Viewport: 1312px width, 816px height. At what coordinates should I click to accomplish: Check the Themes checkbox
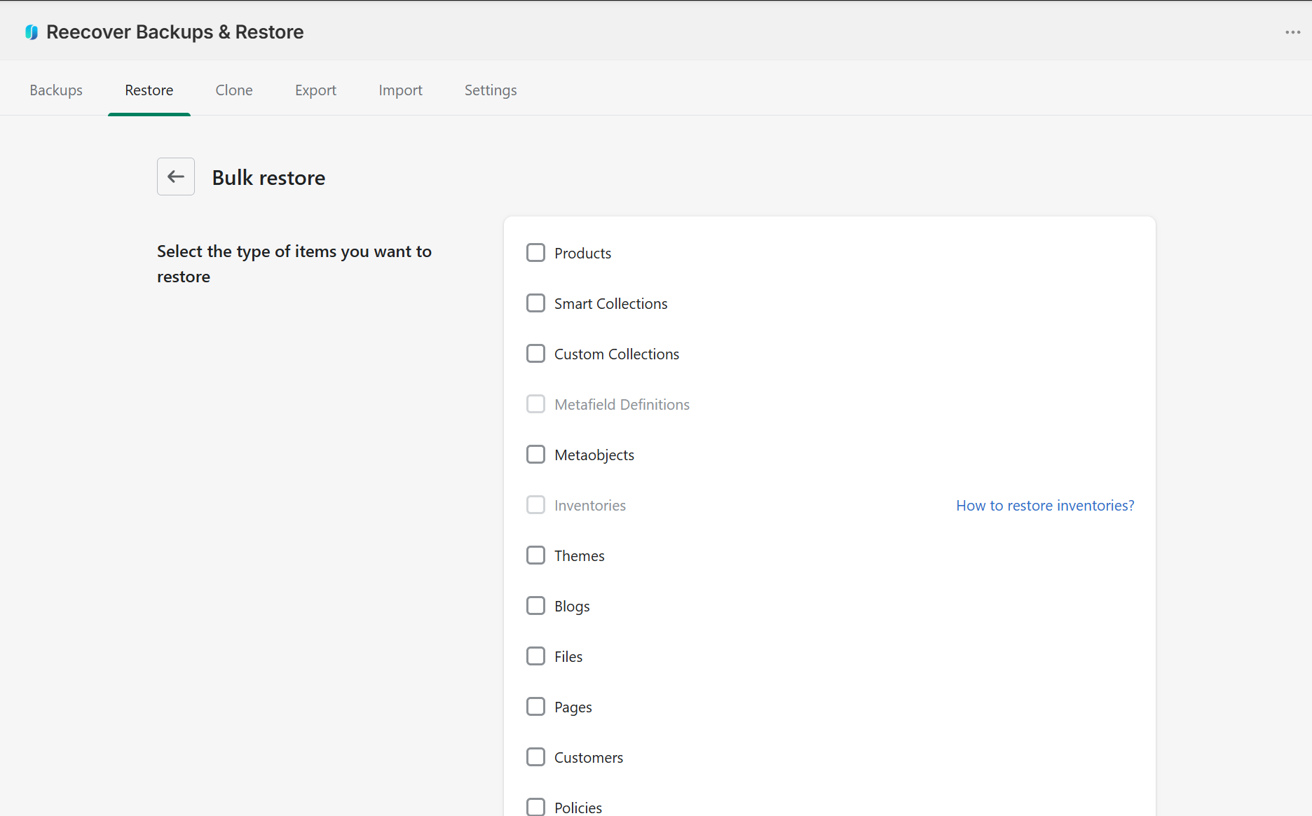[x=535, y=555]
